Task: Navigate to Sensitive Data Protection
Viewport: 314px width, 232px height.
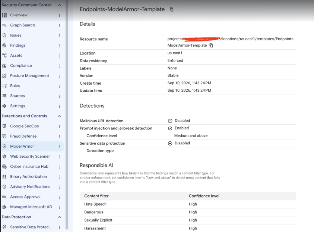Action: (x=31, y=227)
